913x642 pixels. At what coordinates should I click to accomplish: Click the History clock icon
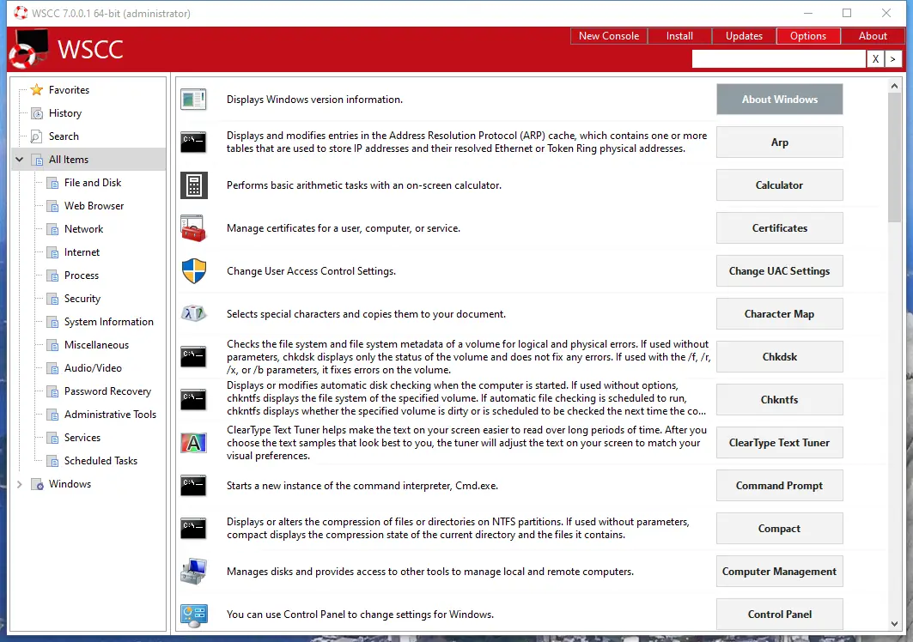click(x=37, y=113)
